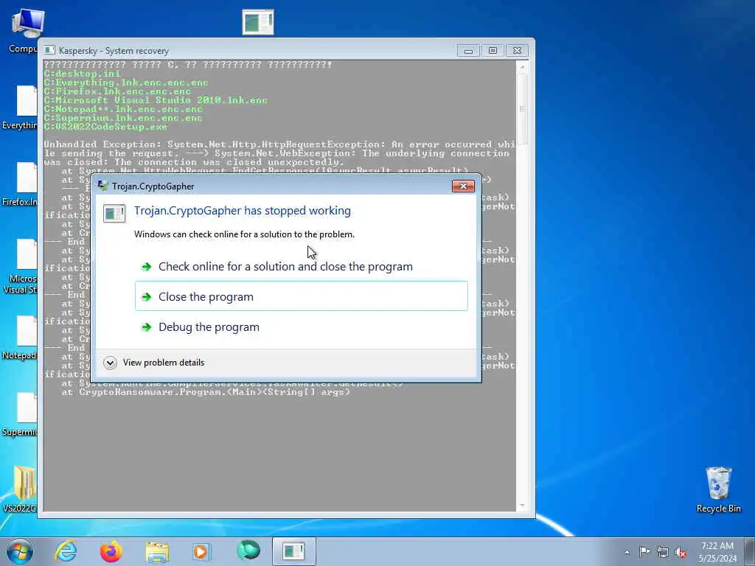Select the Firefox.lnk desktop file

point(20,184)
